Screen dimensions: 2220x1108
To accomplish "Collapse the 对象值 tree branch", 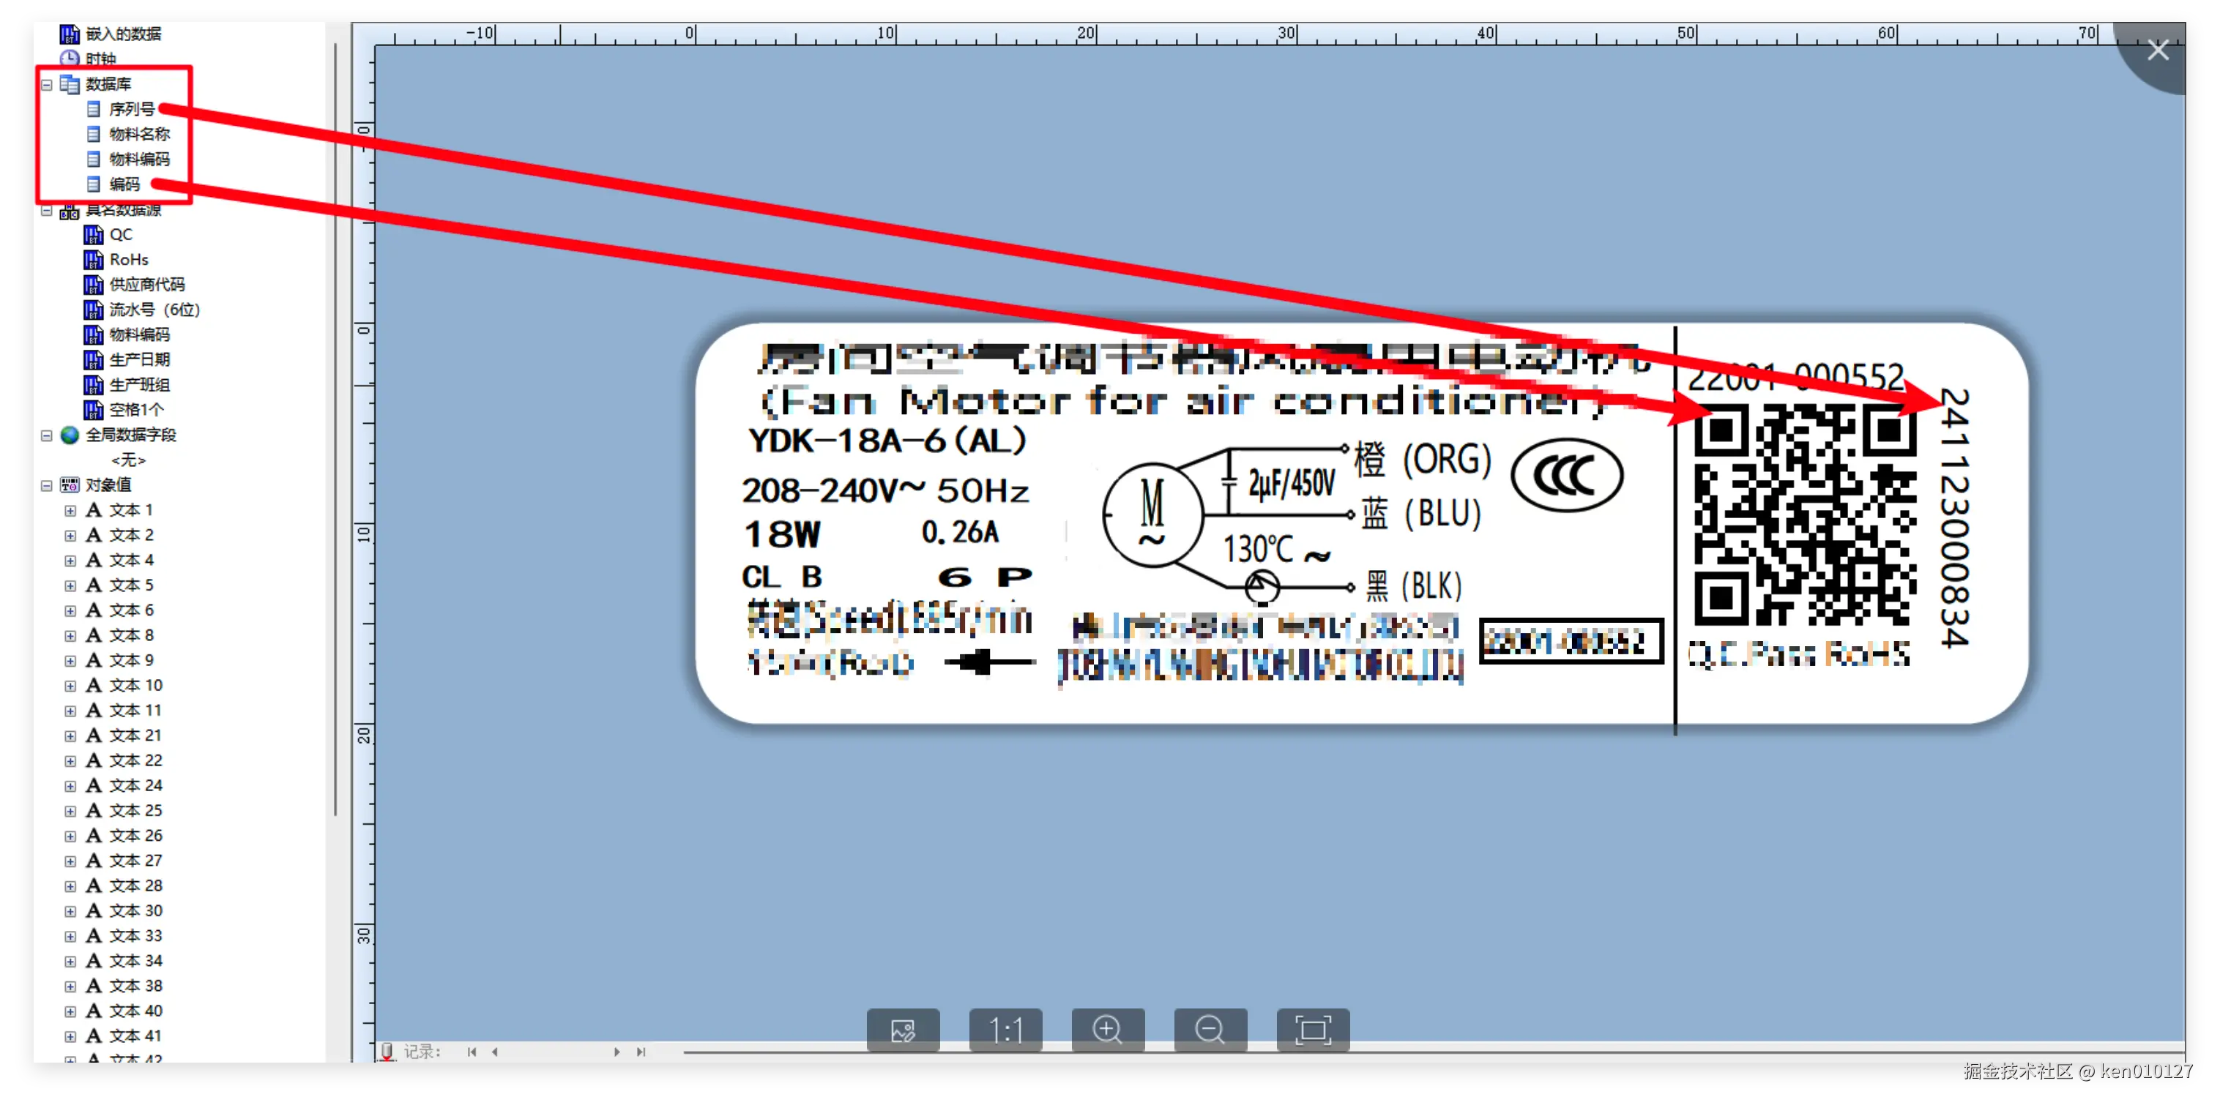I will pyautogui.click(x=47, y=484).
